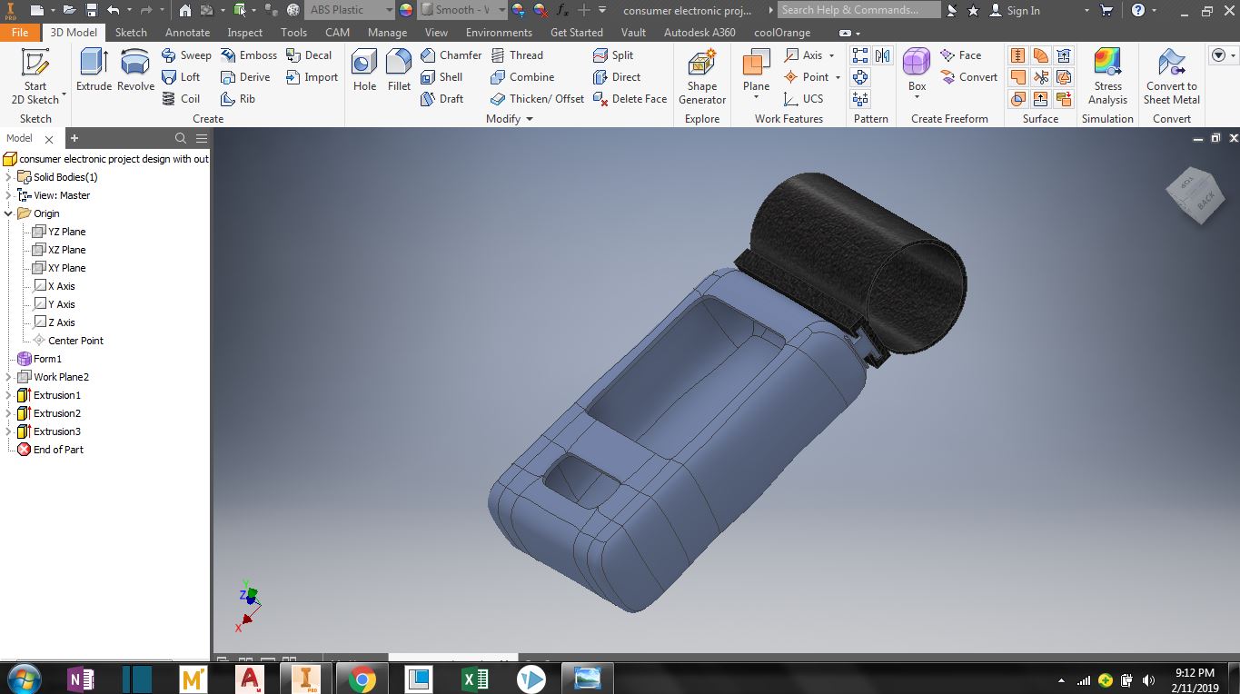
Task: Switch to the Sketch ribbon tab
Action: [x=131, y=32]
